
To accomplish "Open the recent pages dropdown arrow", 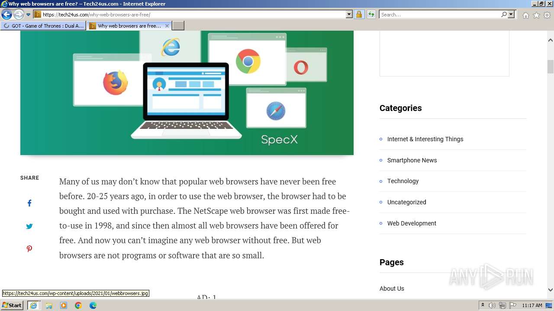I will point(28,15).
